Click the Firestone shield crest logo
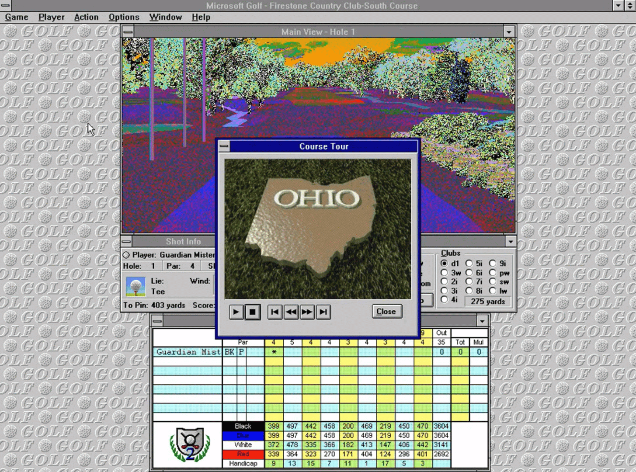The width and height of the screenshot is (636, 472). coord(190,444)
